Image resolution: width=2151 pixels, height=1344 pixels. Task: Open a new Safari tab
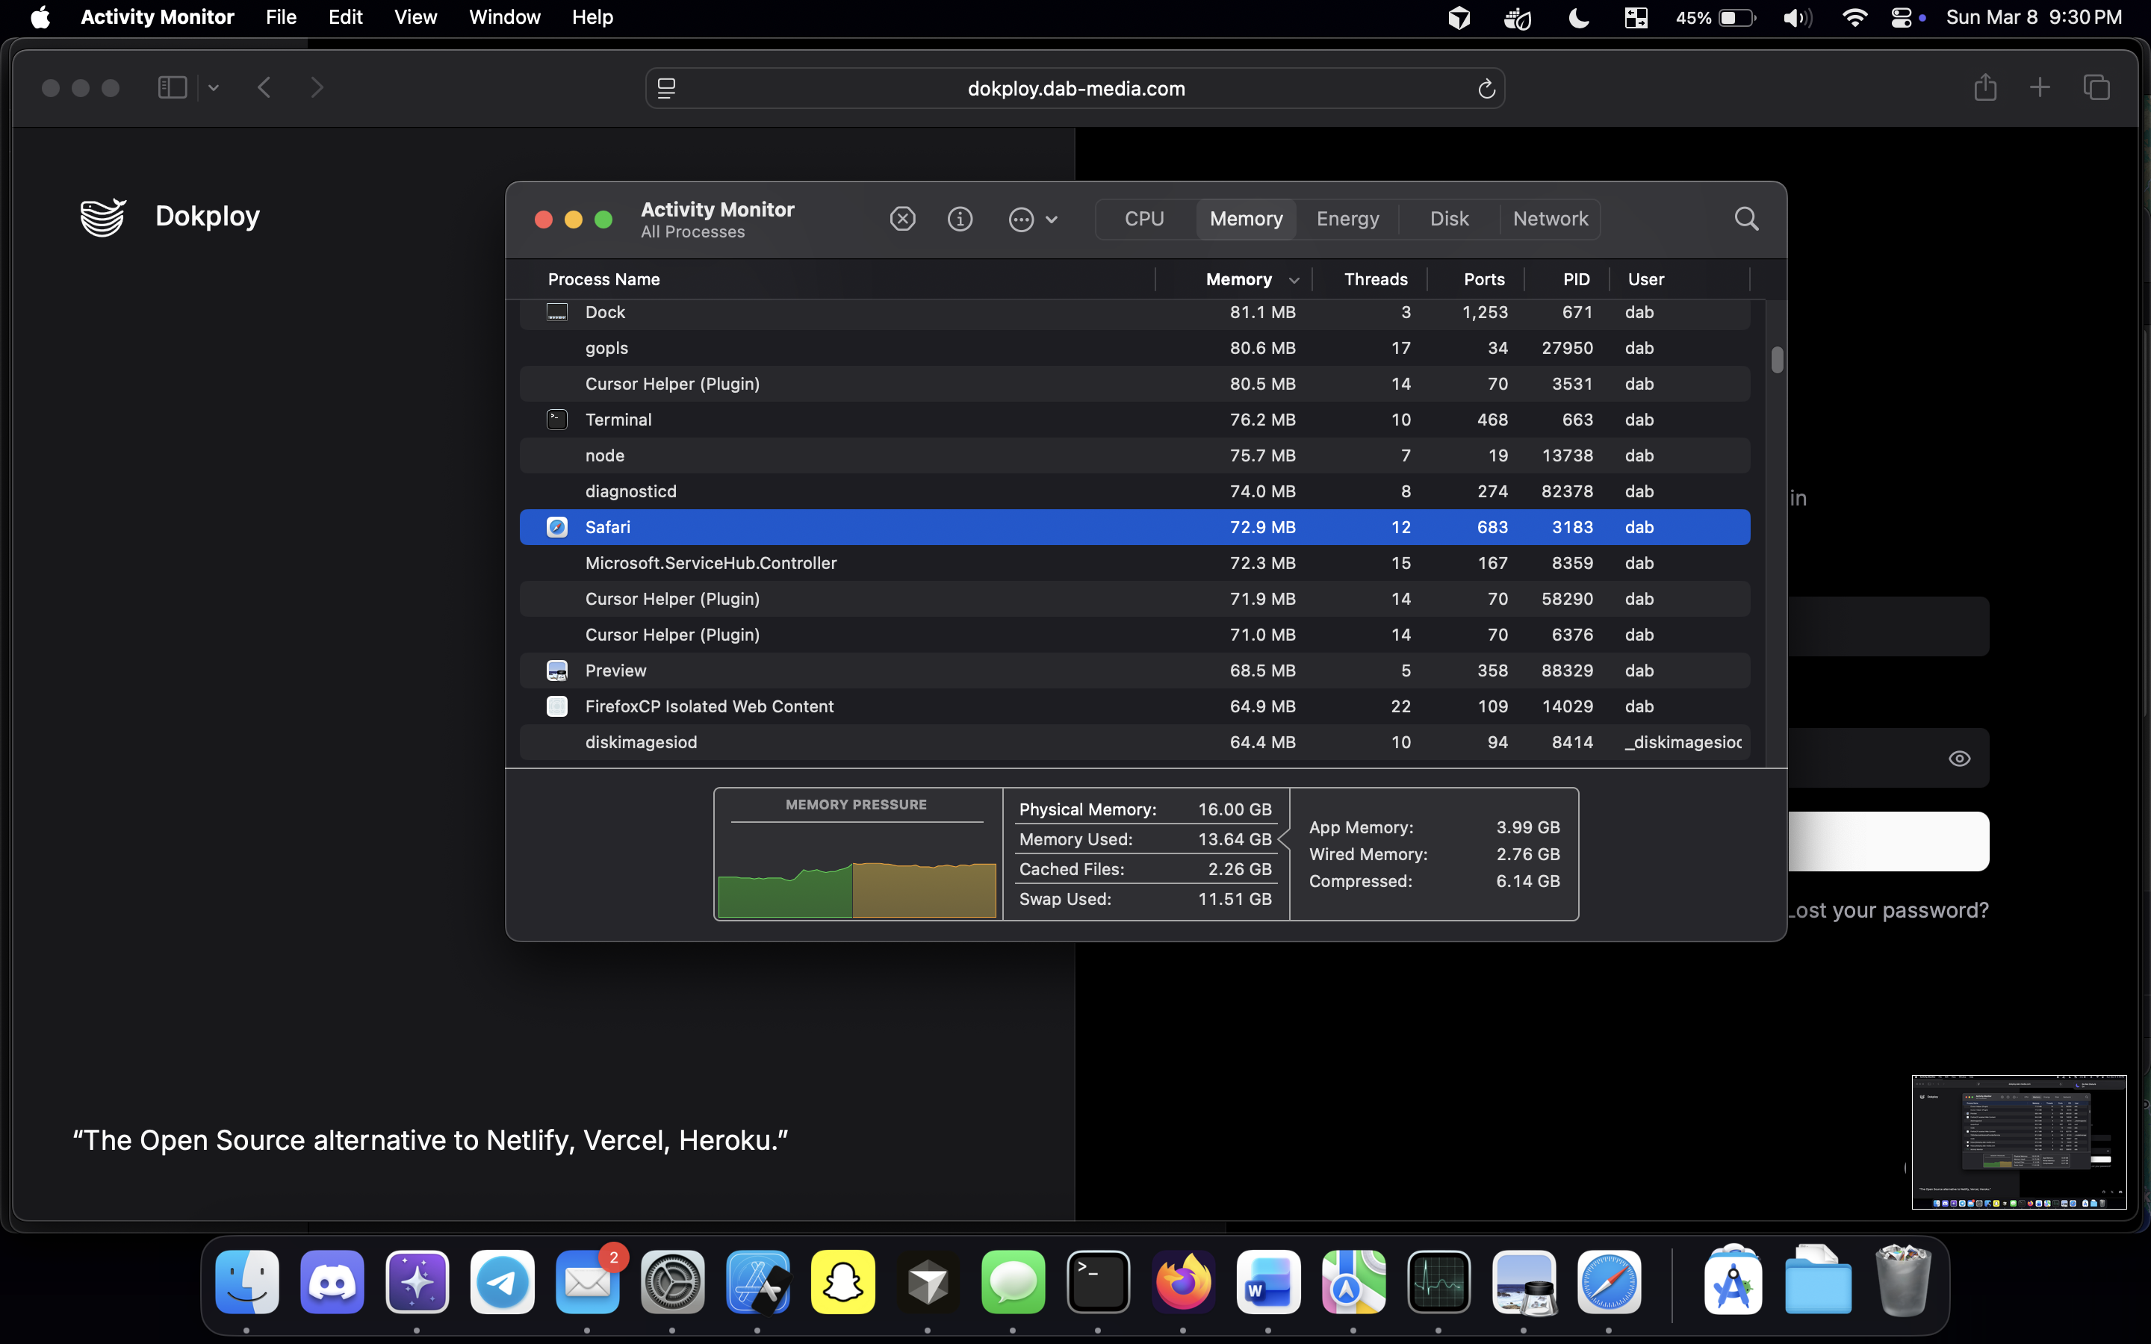click(x=2039, y=87)
